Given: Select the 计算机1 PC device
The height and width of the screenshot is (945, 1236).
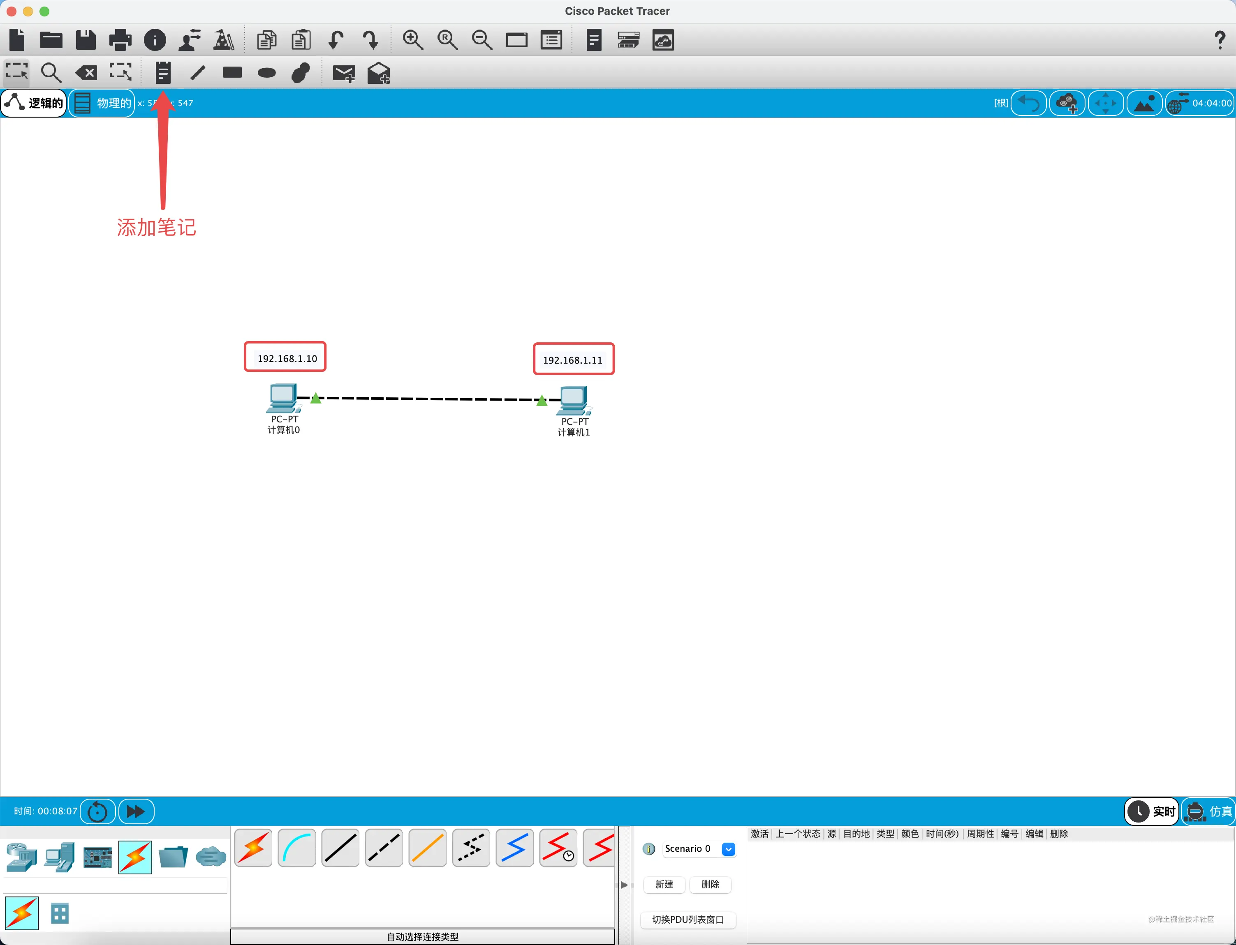Looking at the screenshot, I should pyautogui.click(x=574, y=401).
